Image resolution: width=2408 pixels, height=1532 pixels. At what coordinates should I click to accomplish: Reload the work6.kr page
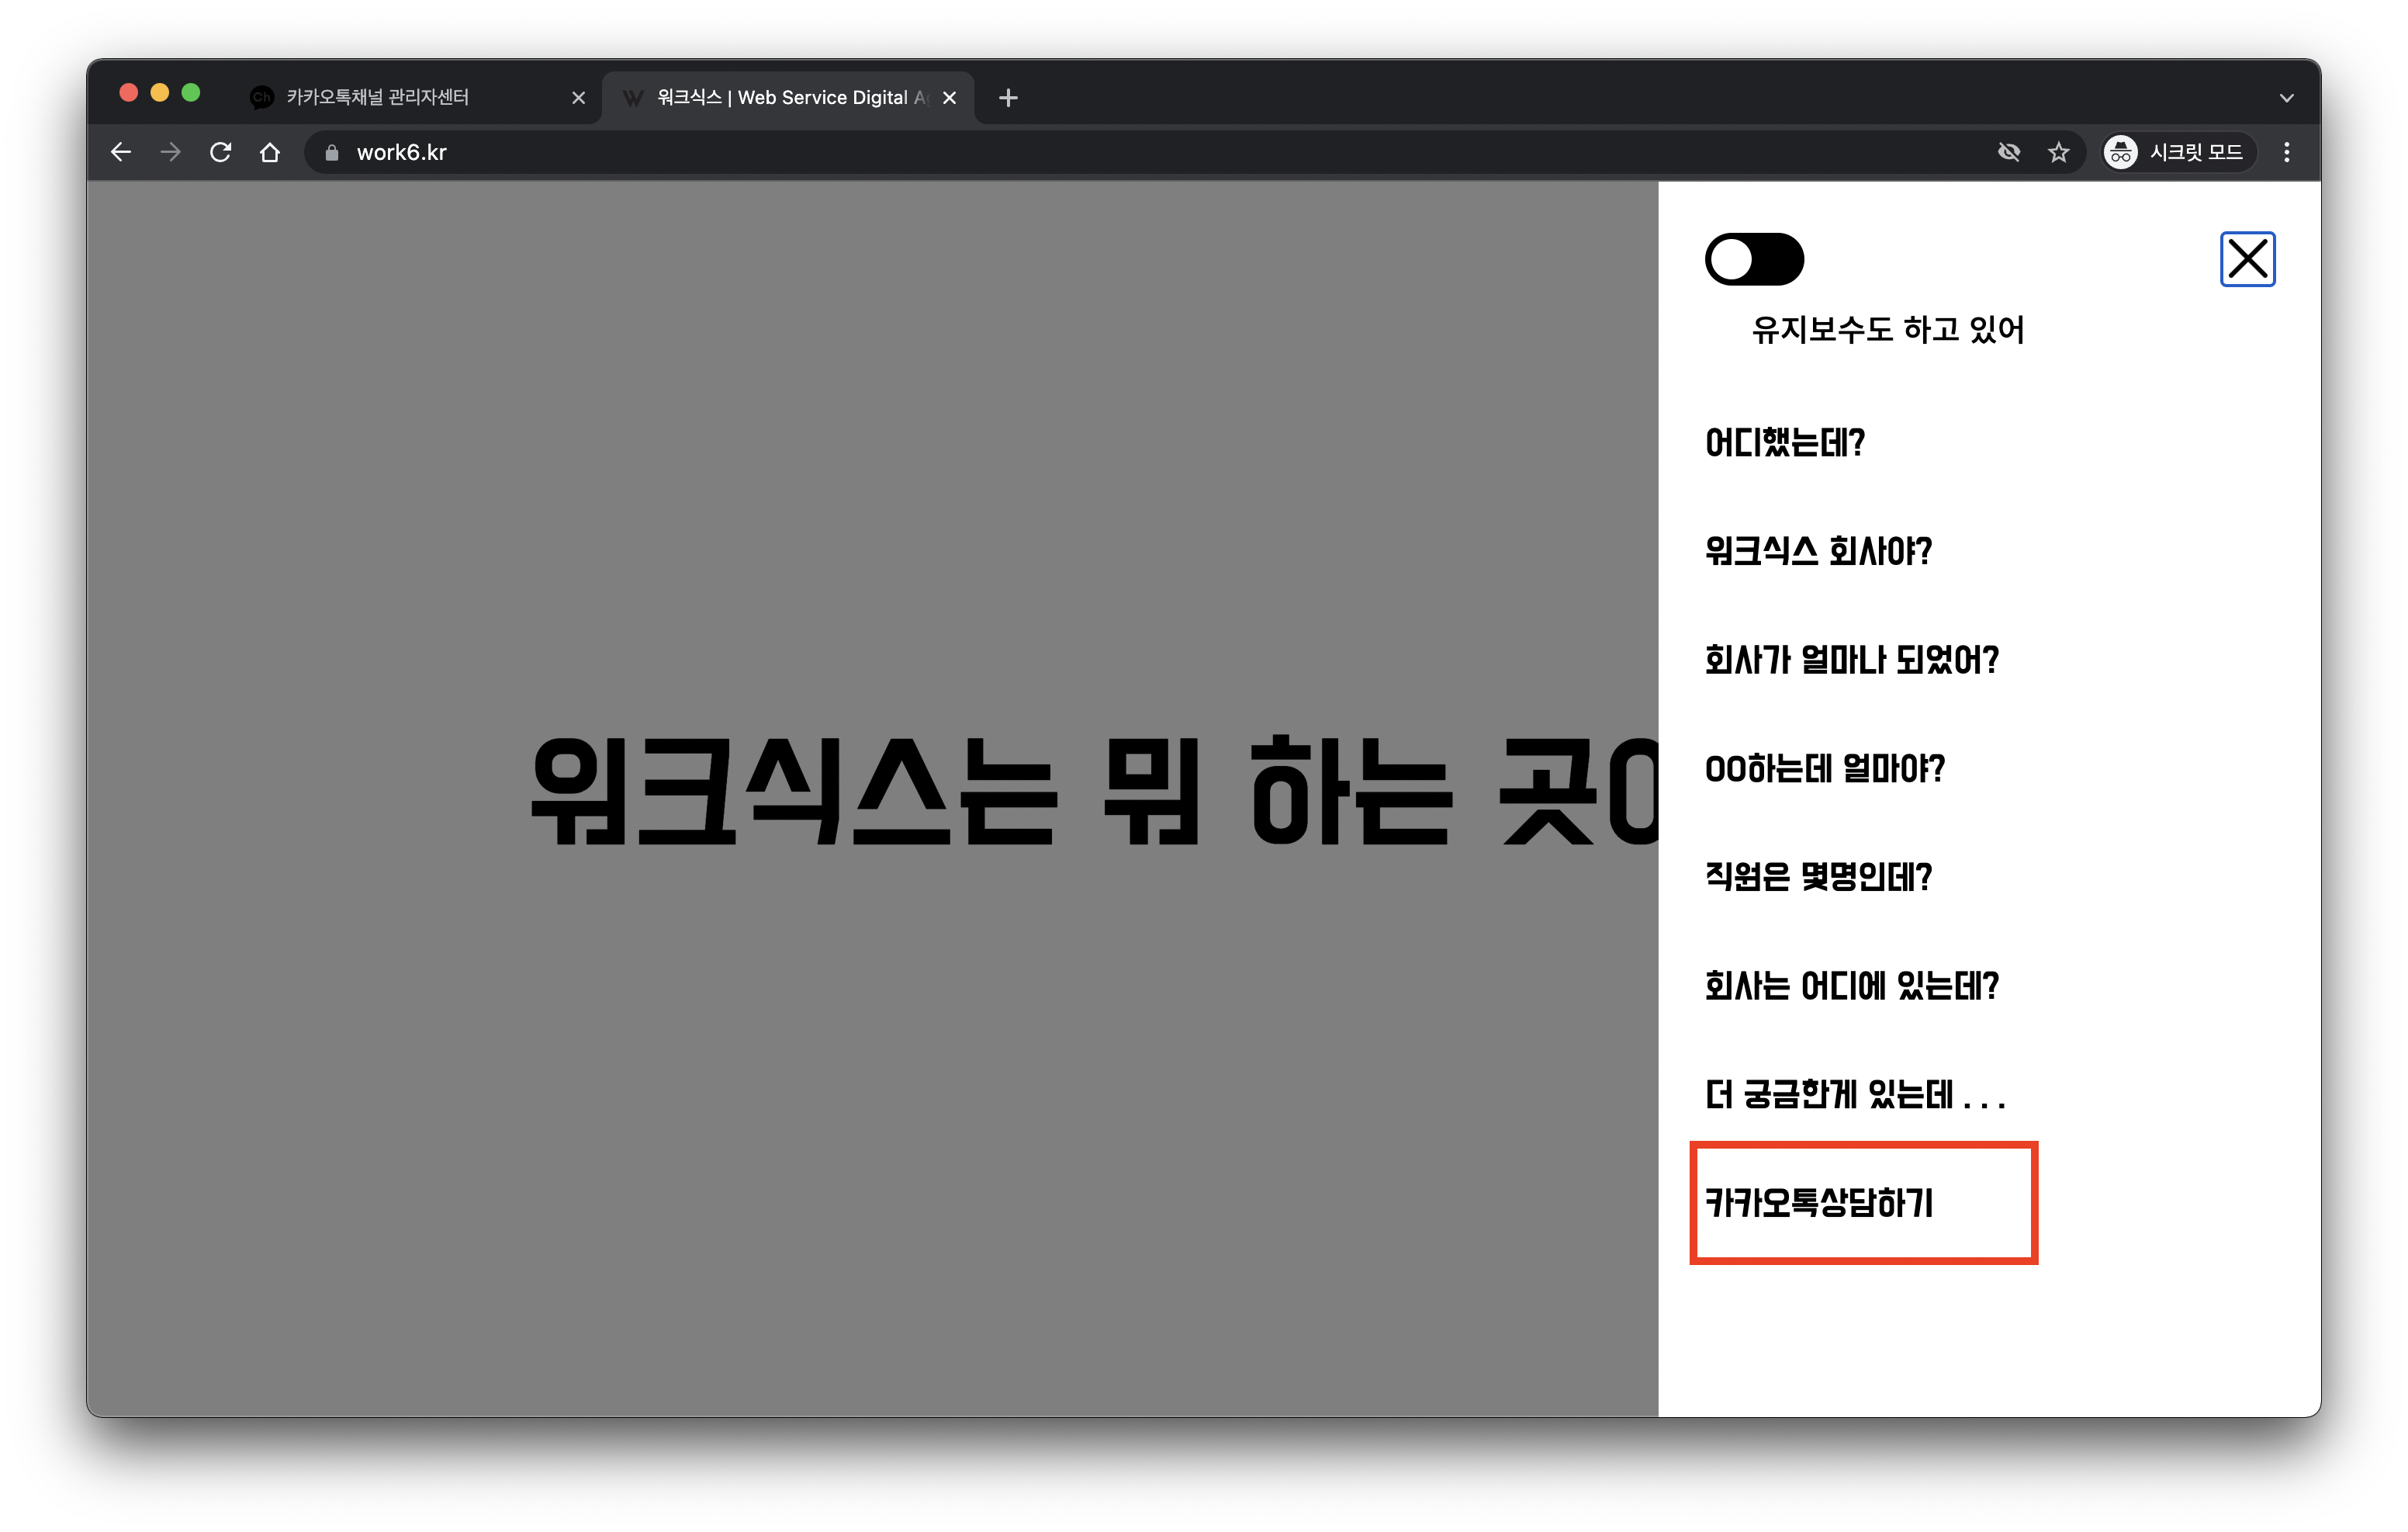coord(220,152)
